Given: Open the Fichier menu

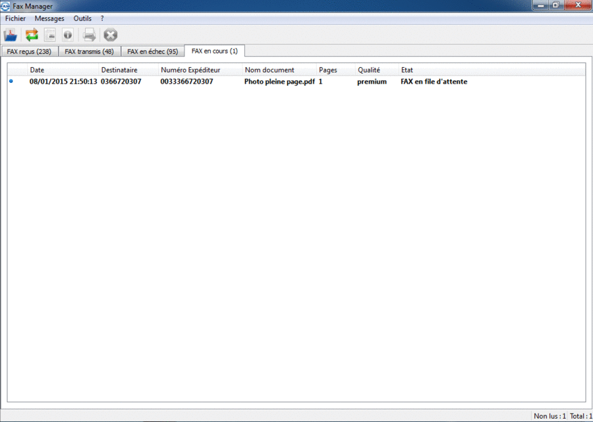Looking at the screenshot, I should tap(15, 18).
